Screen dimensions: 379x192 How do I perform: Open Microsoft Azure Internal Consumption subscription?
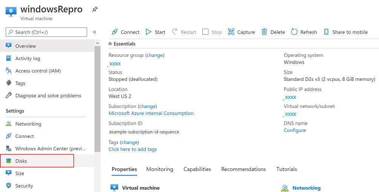point(151,113)
